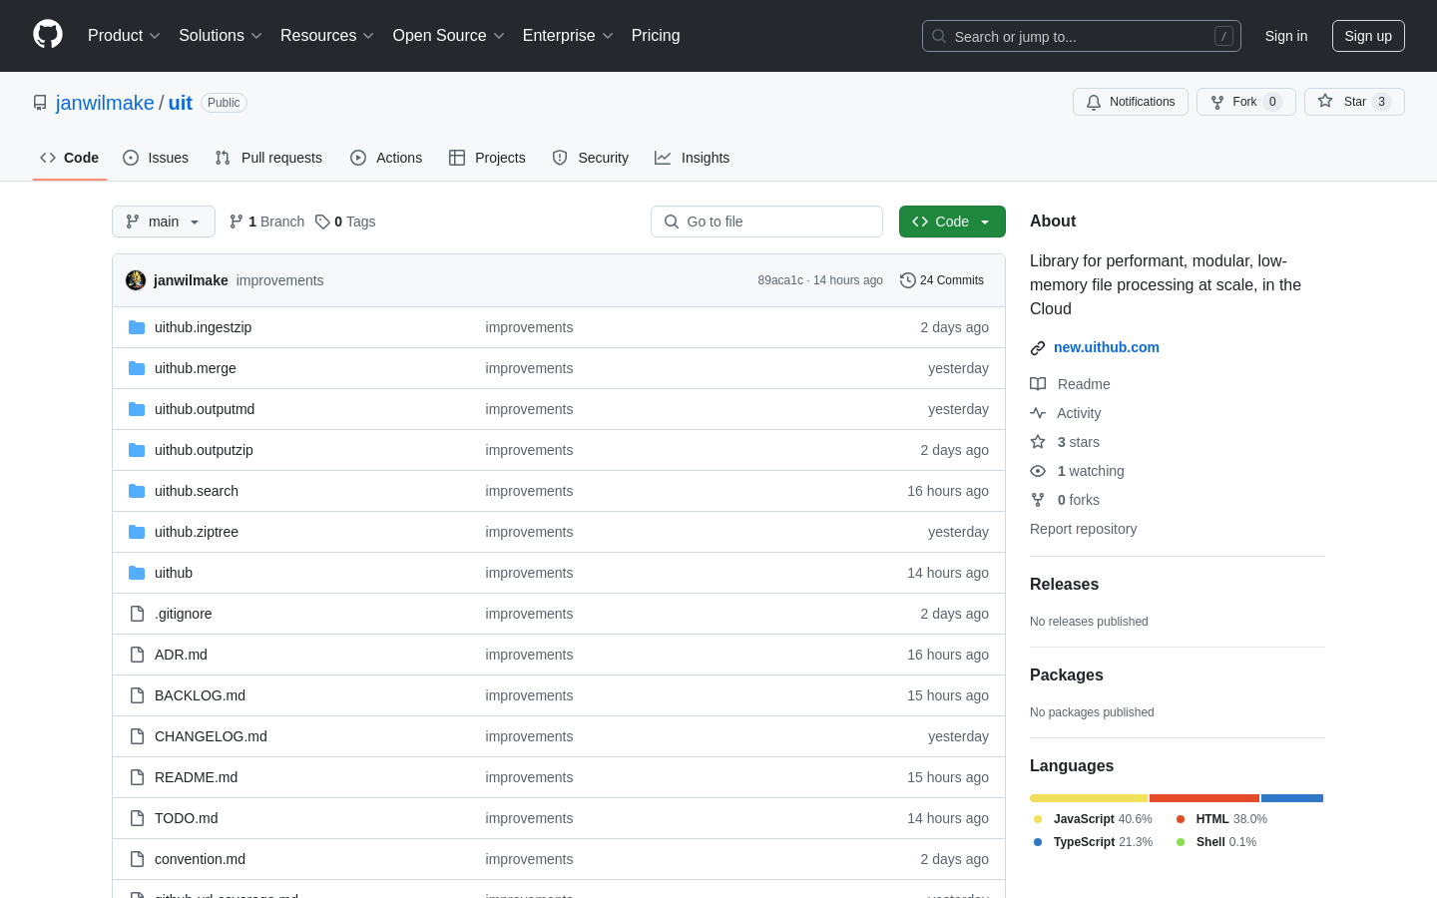Open the GitHub home logo

point(48,35)
